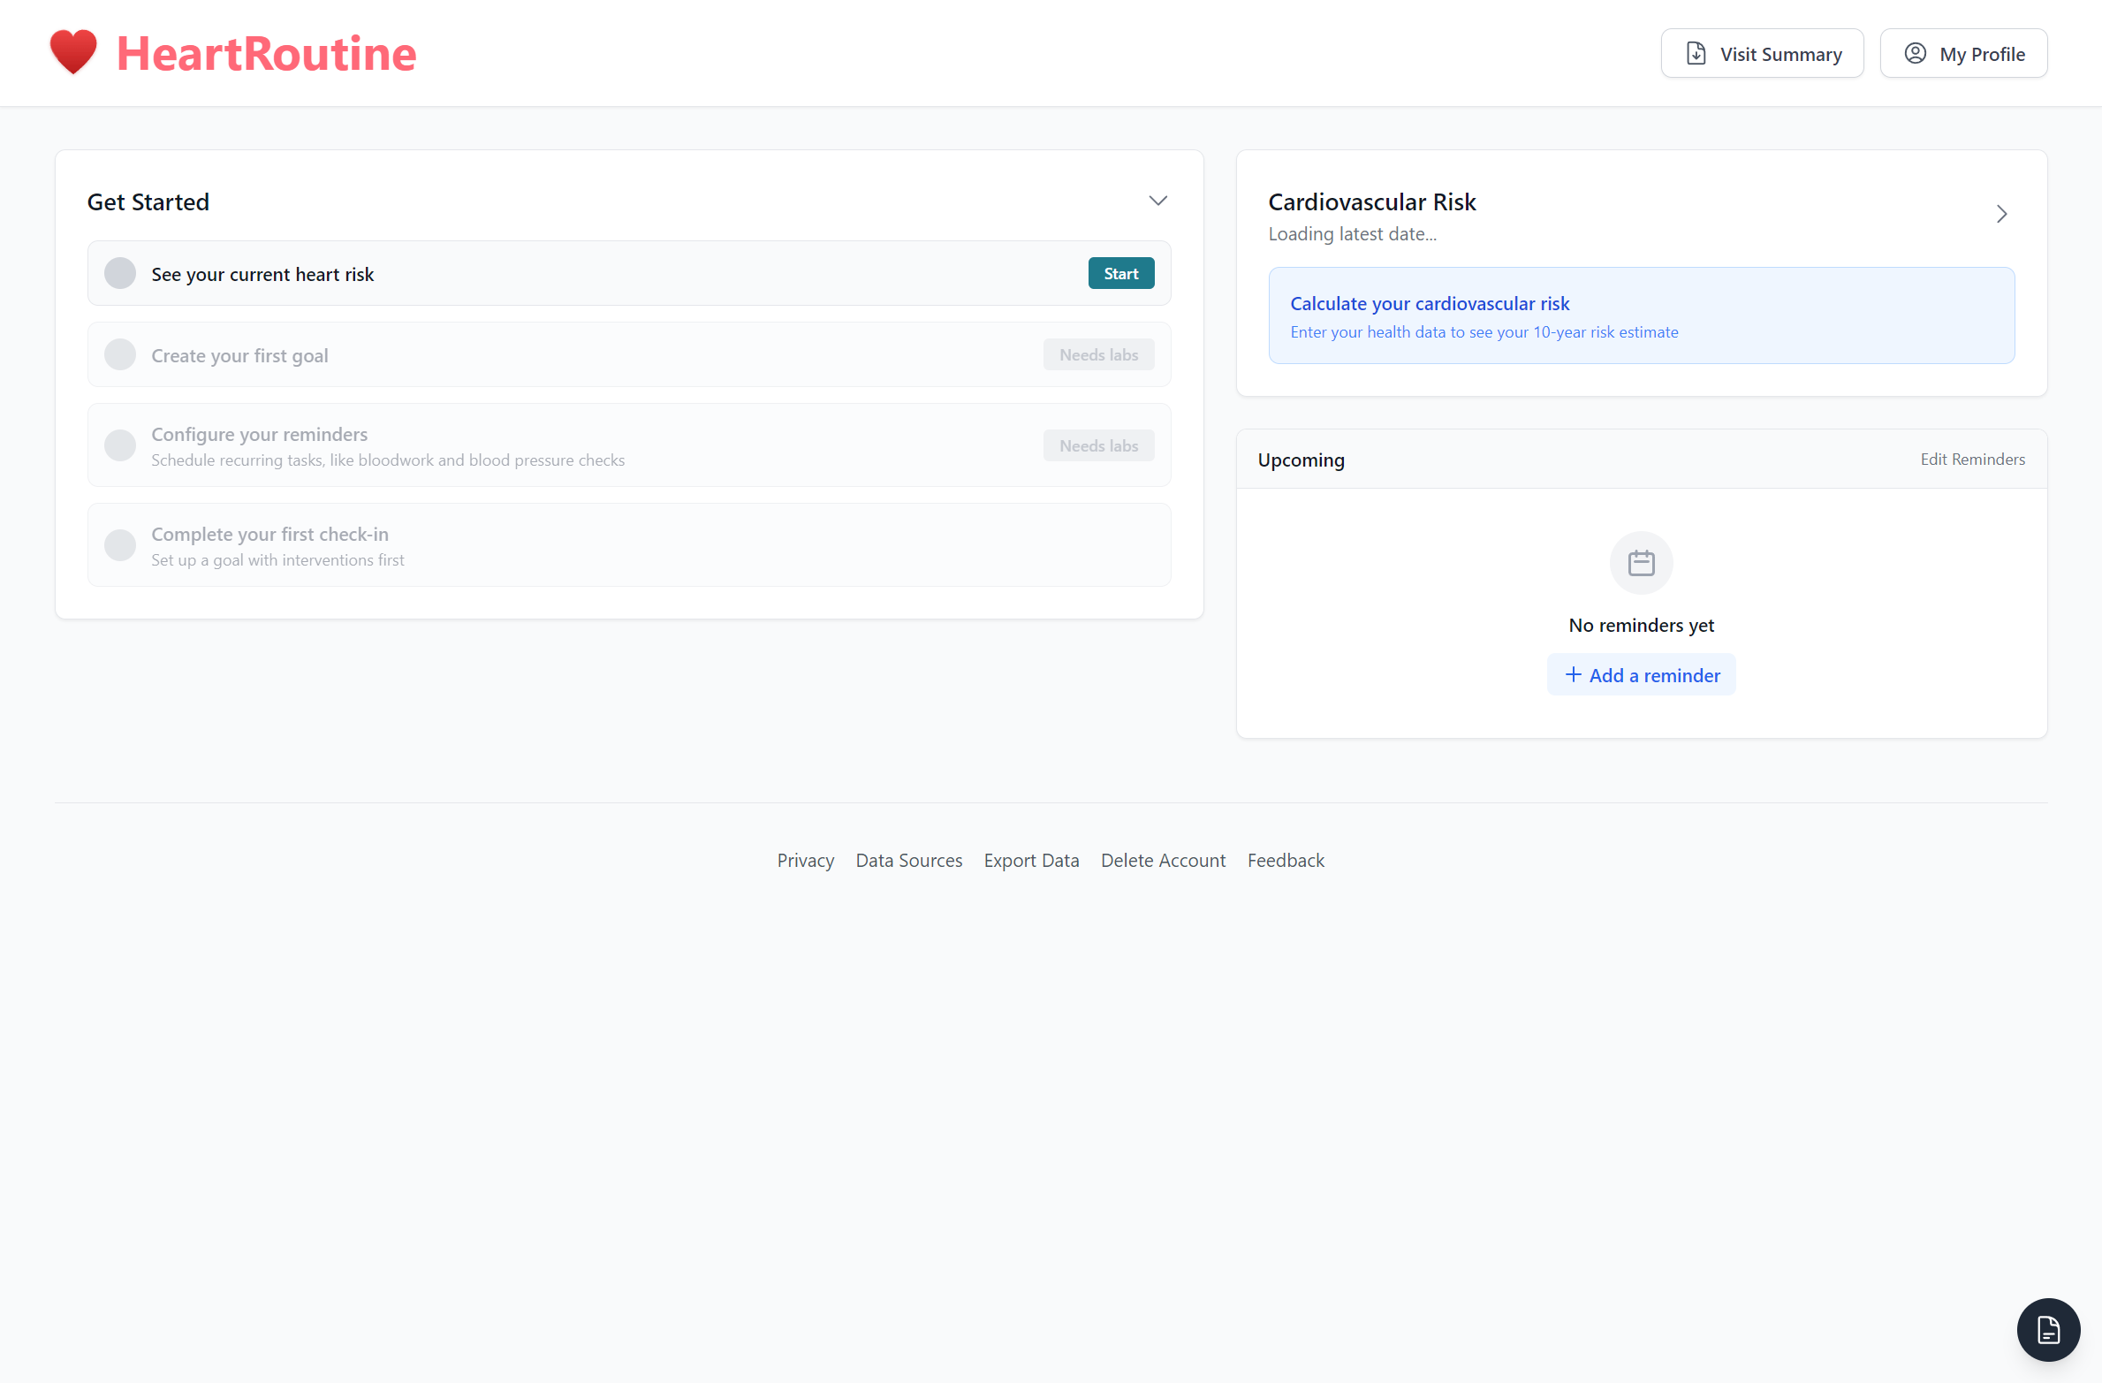Open the Feedback footer link
2102x1383 pixels.
click(x=1286, y=861)
